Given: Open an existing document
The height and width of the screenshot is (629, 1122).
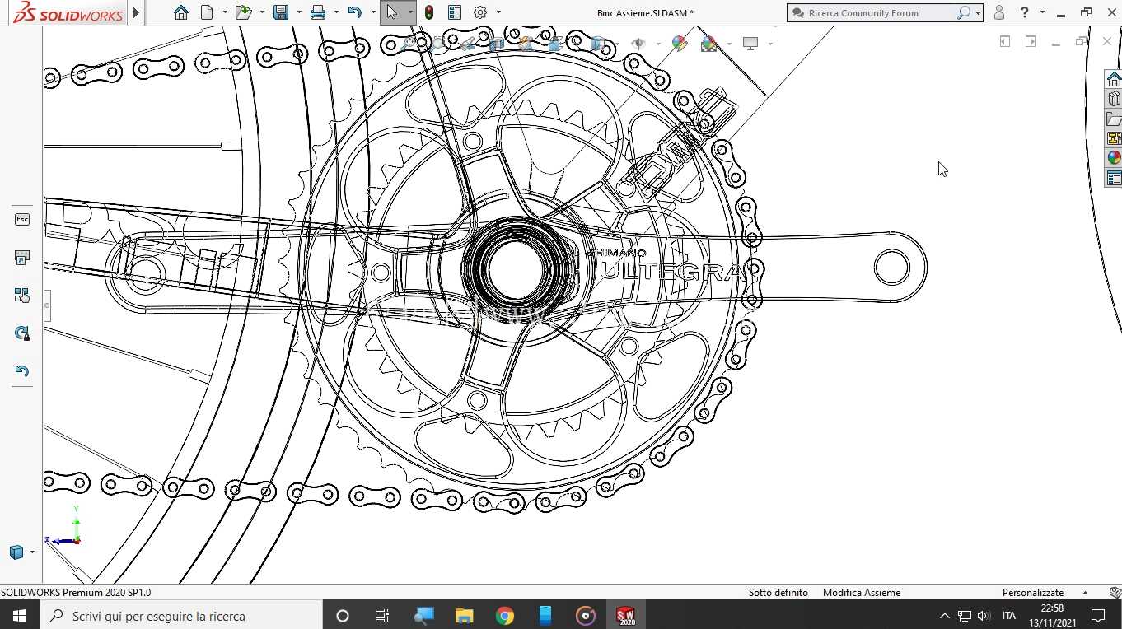Looking at the screenshot, I should pos(242,12).
